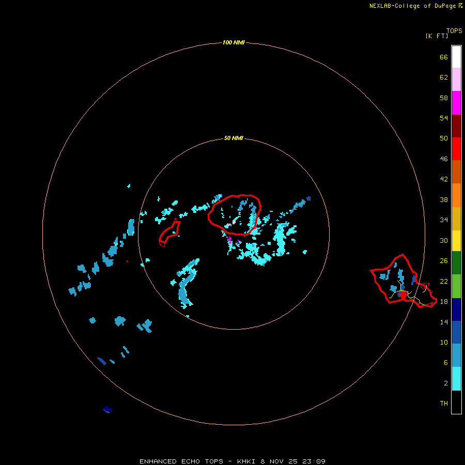Click the legend value '54'
Screen dimensions: 465x465
click(x=444, y=118)
